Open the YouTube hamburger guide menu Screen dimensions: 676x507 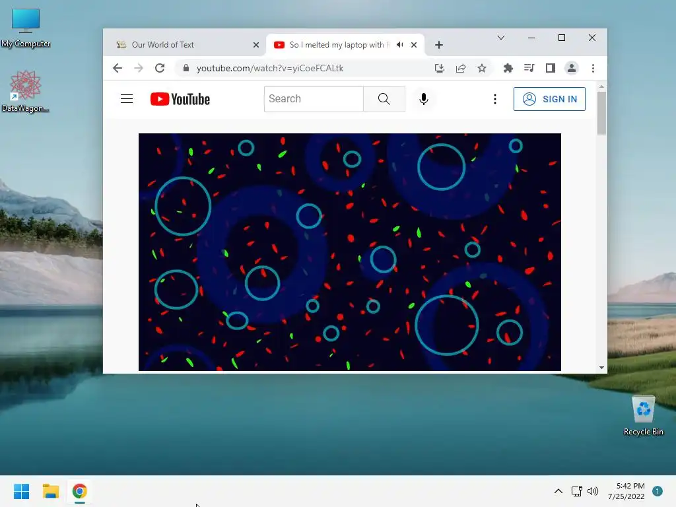[126, 99]
